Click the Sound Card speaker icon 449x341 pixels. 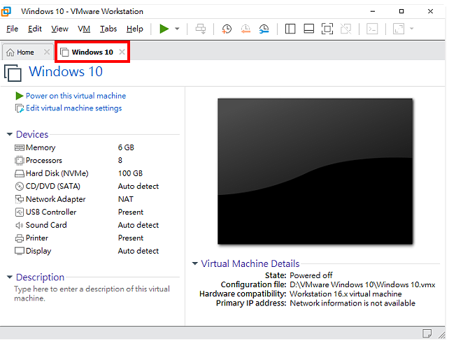(19, 225)
